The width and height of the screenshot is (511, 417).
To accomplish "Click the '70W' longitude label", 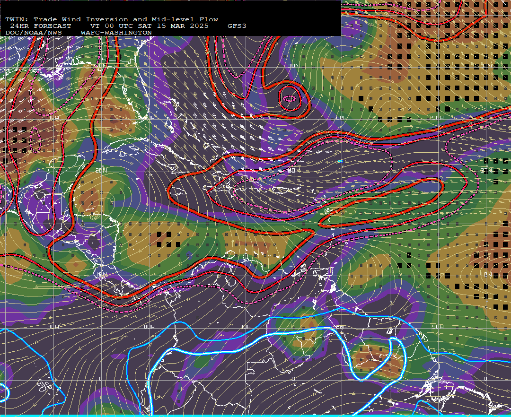I will click(x=246, y=327).
